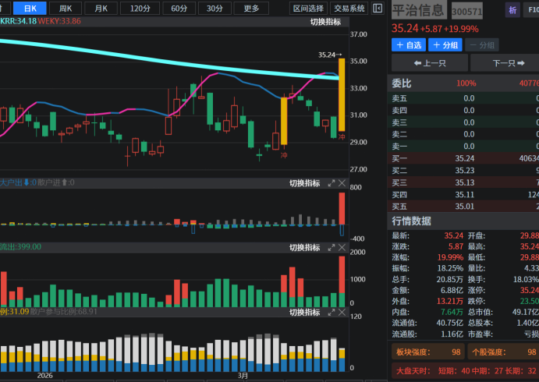539x382 pixels.
Task: Click the 区间选择 range selection button
Action: coord(308,9)
